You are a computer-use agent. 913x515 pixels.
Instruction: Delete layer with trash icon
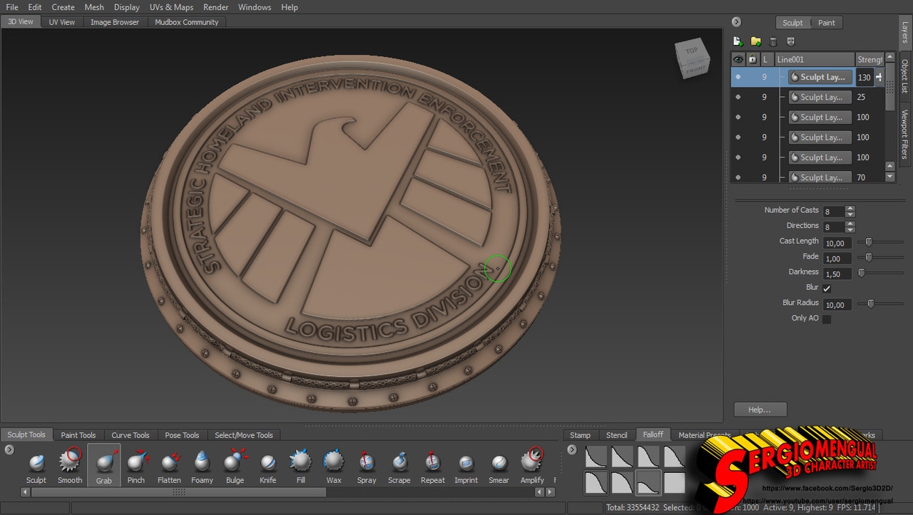(x=773, y=42)
